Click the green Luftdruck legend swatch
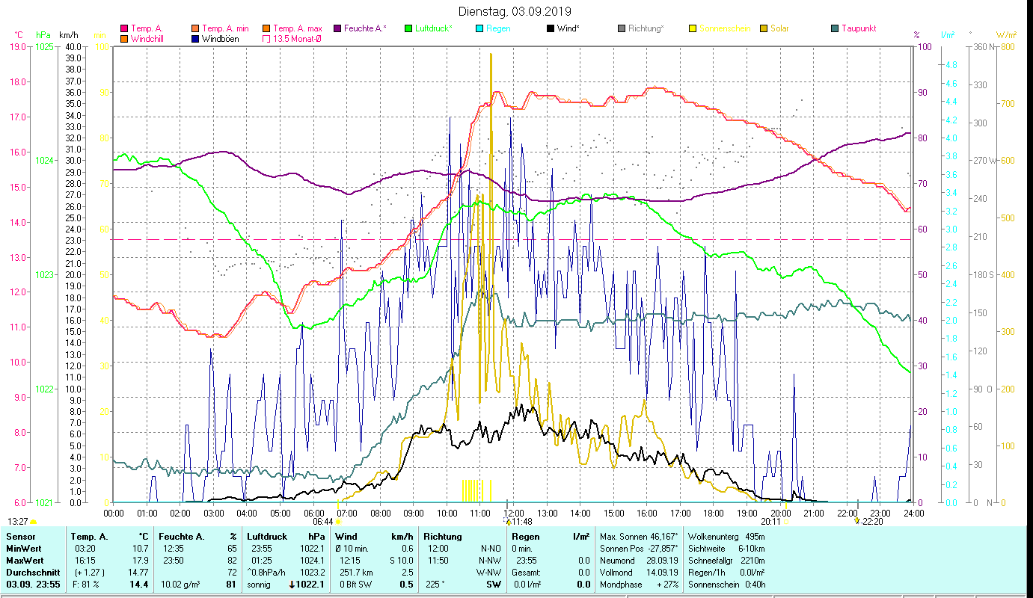Screen dimensions: 1033x598 [408, 28]
